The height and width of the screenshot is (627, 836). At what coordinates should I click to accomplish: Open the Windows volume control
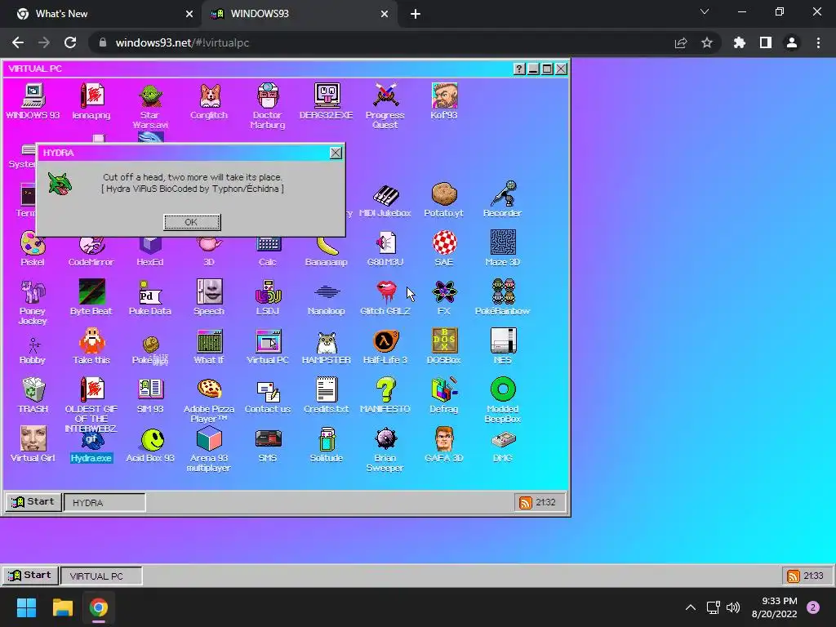coord(733,607)
